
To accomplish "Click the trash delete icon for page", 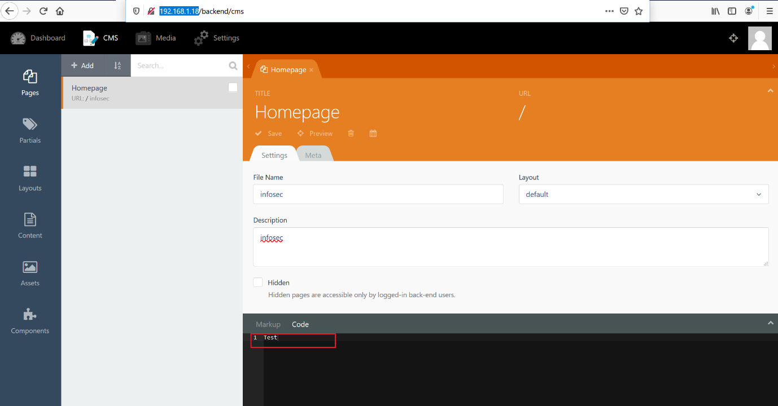I will tap(351, 134).
